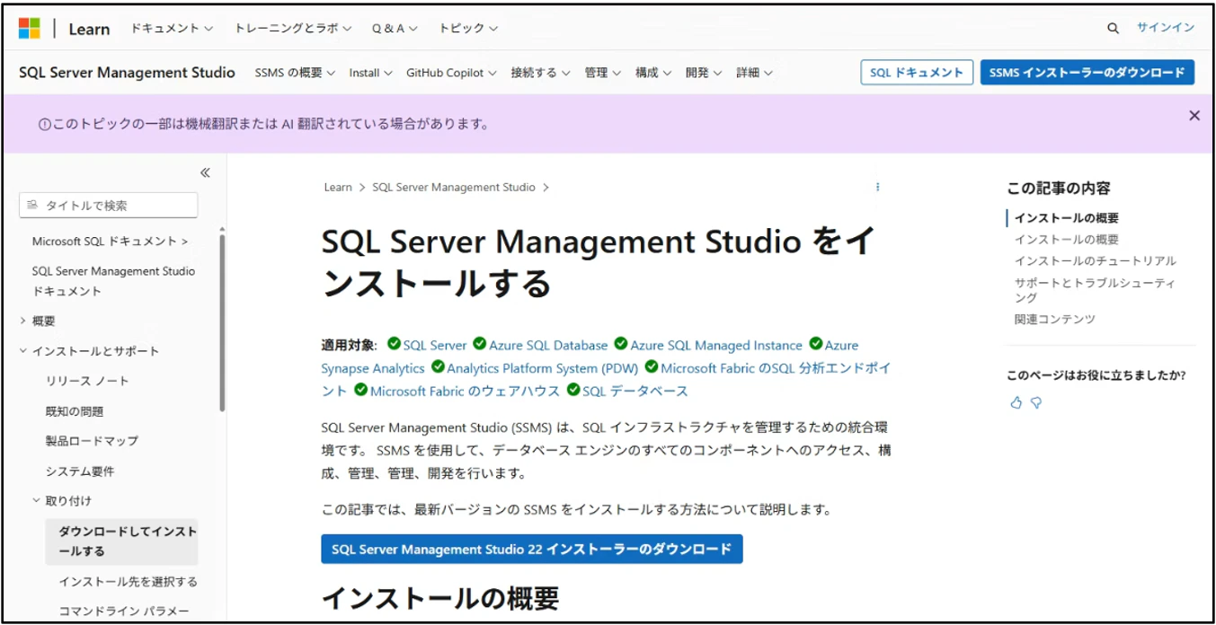Jump to インストールのチュートリアル section
The image size is (1216, 625).
pos(1095,261)
